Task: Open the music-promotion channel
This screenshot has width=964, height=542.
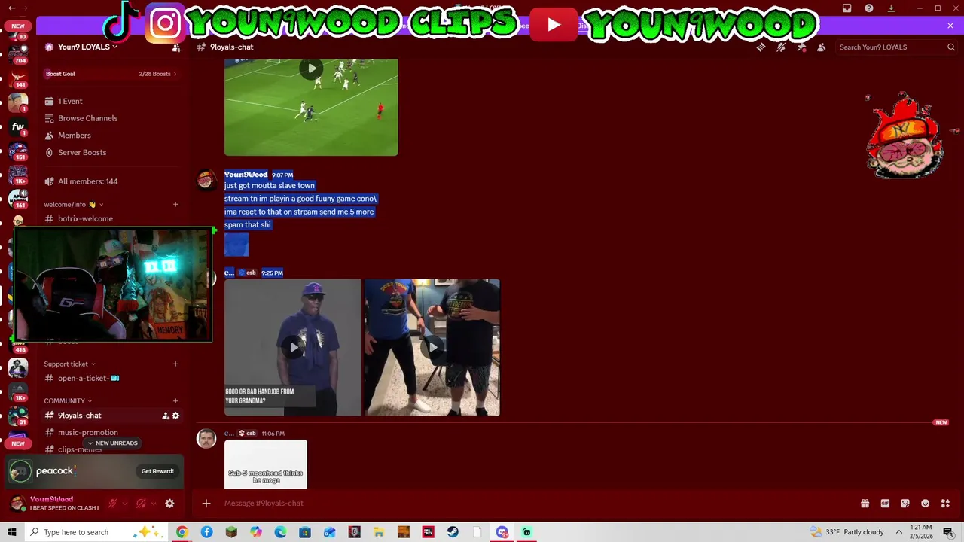Action: pyautogui.click(x=111, y=432)
